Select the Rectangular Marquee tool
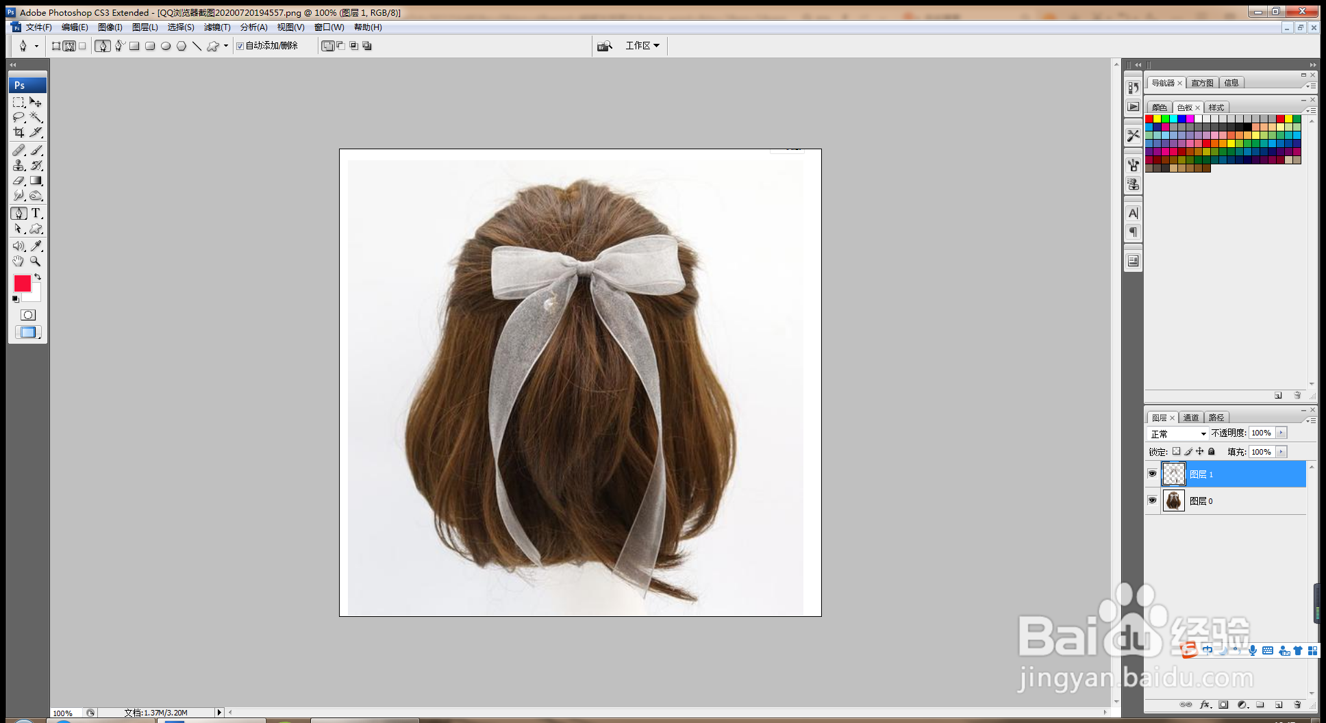The image size is (1326, 723). tap(19, 102)
